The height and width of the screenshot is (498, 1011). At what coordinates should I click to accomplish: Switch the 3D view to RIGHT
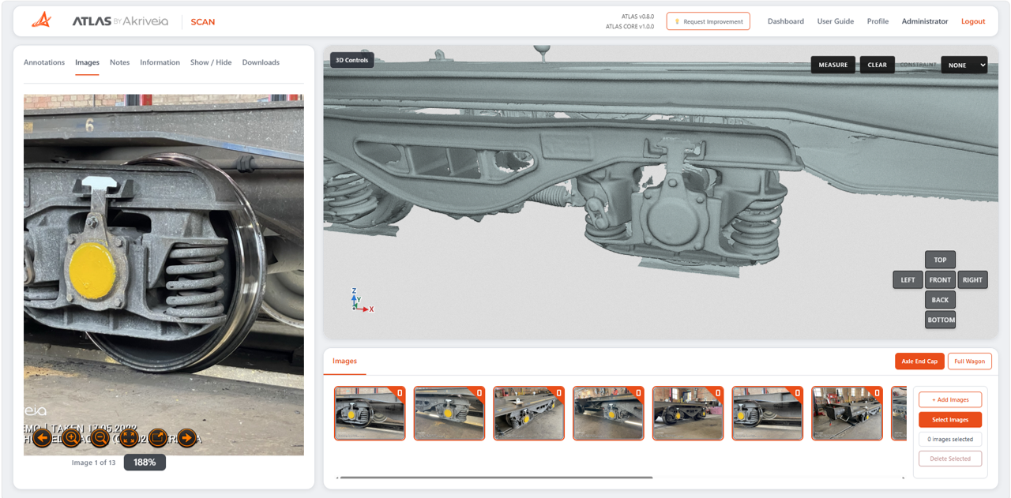coord(972,279)
